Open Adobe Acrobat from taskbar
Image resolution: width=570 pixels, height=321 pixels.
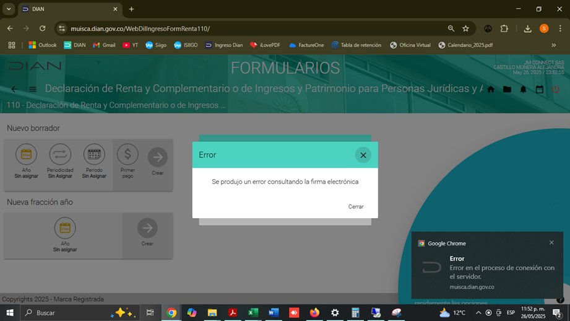(x=233, y=312)
